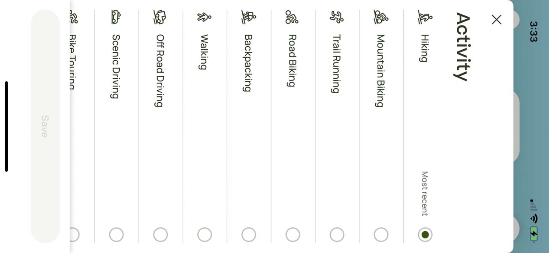The image size is (549, 253).
Task: Tap the Scenic Driving car icon
Action: point(116,18)
